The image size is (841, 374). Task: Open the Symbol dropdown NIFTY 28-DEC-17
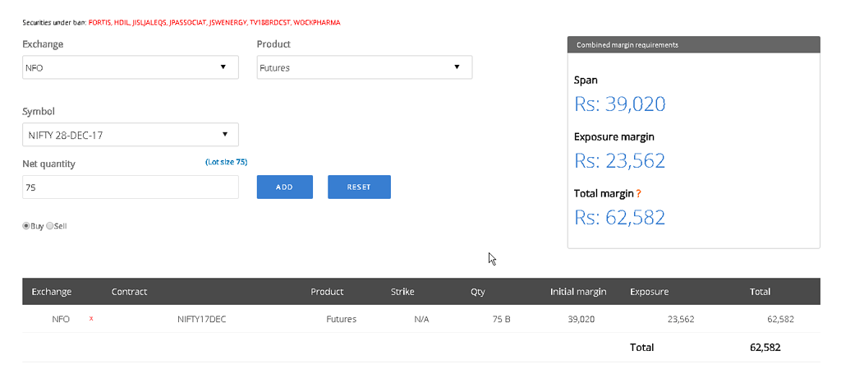pos(130,135)
